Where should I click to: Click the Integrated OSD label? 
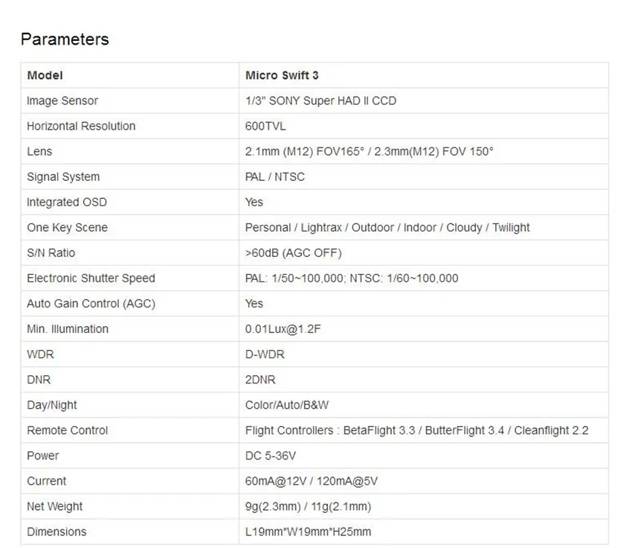point(67,203)
